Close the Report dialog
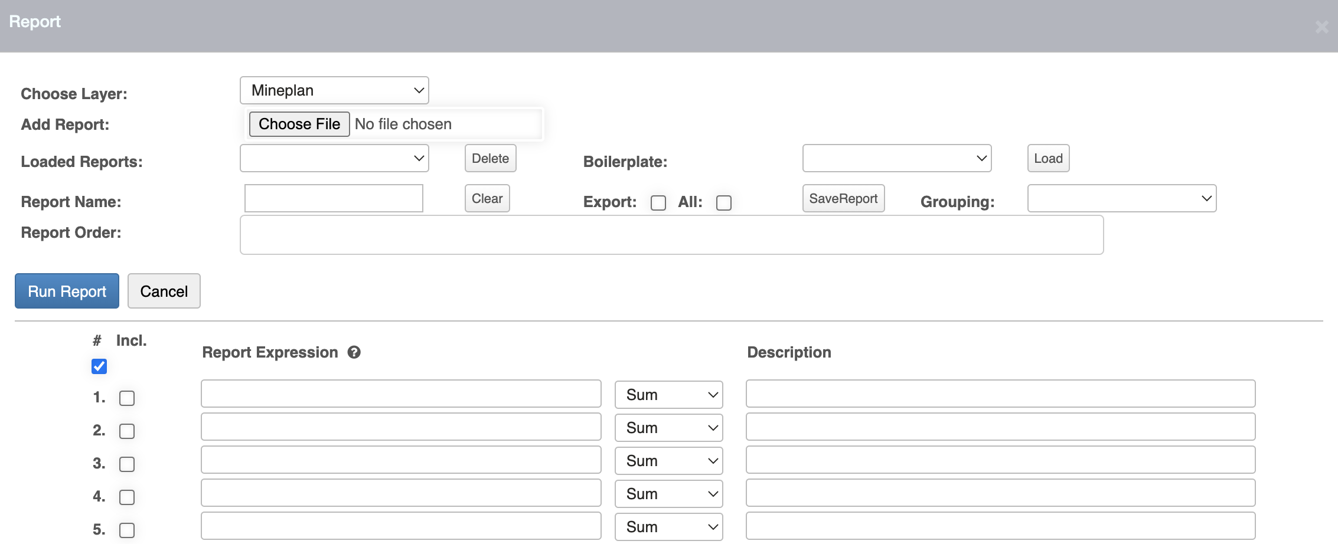Screen dimensions: 1338x544 [1321, 27]
